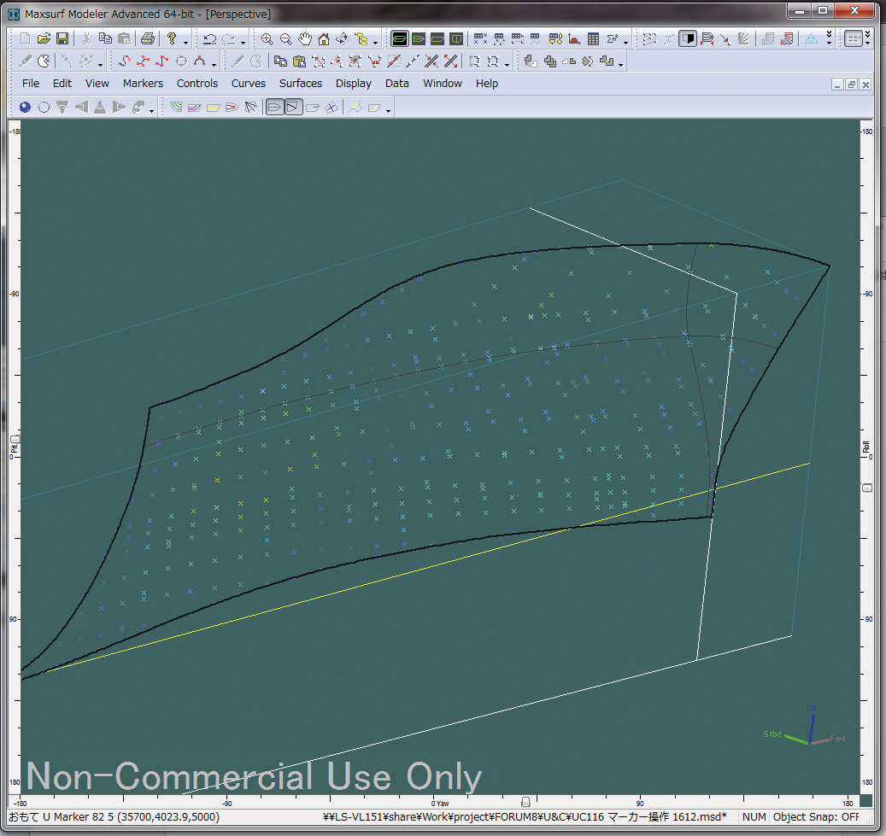Click the Roll slider handle on right edge

[x=867, y=488]
